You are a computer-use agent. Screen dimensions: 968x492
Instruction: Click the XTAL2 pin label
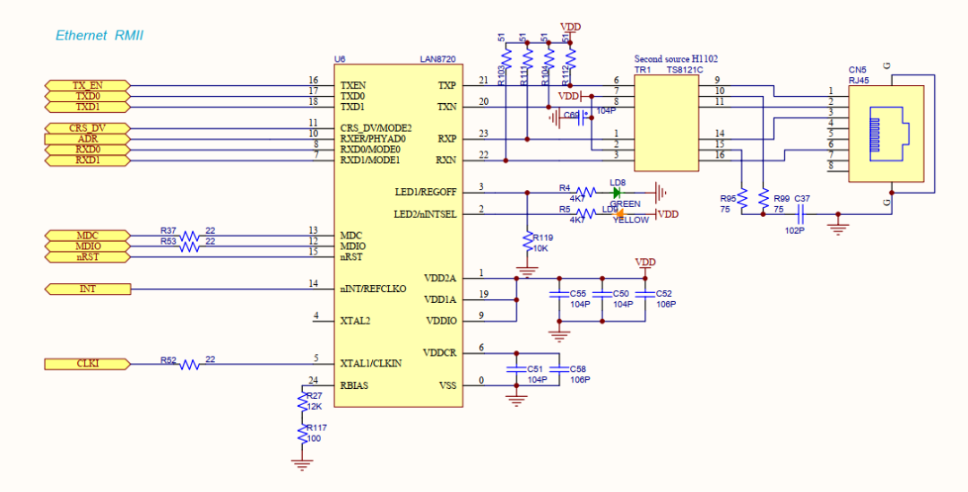[355, 321]
